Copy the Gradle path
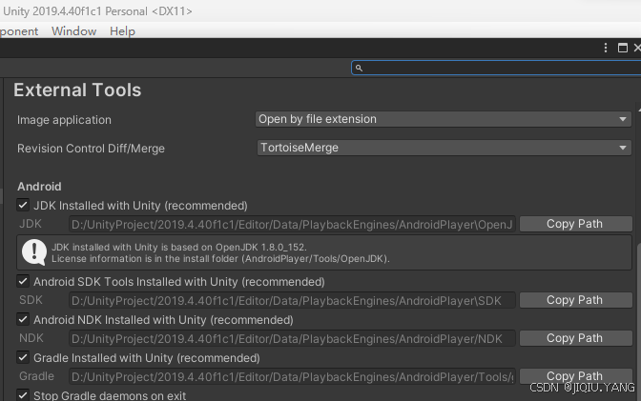The width and height of the screenshot is (641, 401). (575, 375)
